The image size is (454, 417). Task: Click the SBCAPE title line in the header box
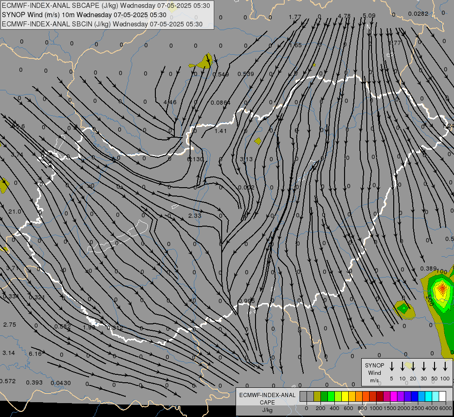(106, 6)
